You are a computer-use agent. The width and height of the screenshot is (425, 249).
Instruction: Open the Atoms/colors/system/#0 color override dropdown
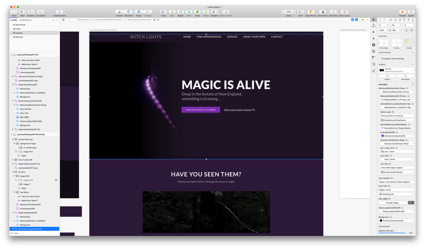(x=397, y=136)
